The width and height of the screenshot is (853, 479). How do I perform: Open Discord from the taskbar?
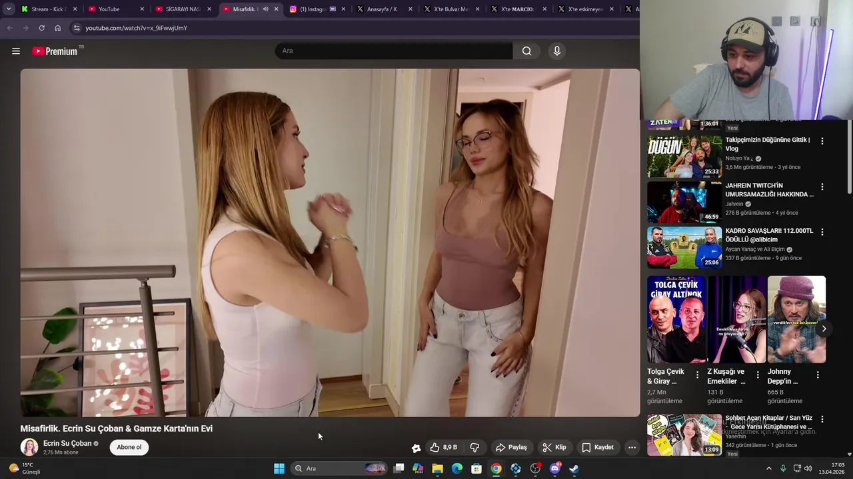[555, 468]
